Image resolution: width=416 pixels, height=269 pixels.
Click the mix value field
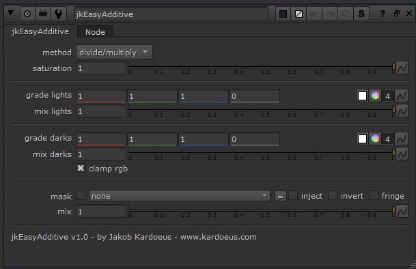click(101, 212)
